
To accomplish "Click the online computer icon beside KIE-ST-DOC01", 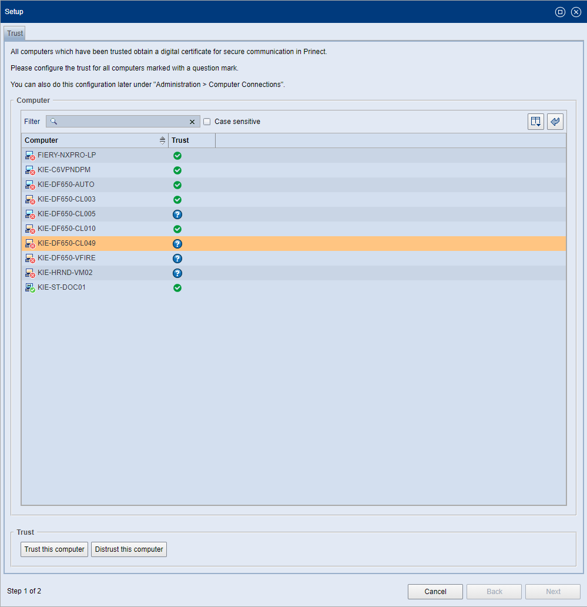I will [30, 287].
